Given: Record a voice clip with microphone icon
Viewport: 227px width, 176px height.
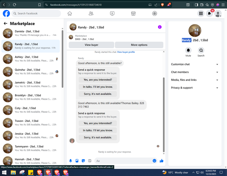Looking at the screenshot, I should click(x=70, y=161).
